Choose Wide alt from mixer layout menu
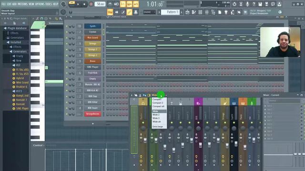Image resolution: width=305 pixels, height=171 pixels. [x=159, y=122]
